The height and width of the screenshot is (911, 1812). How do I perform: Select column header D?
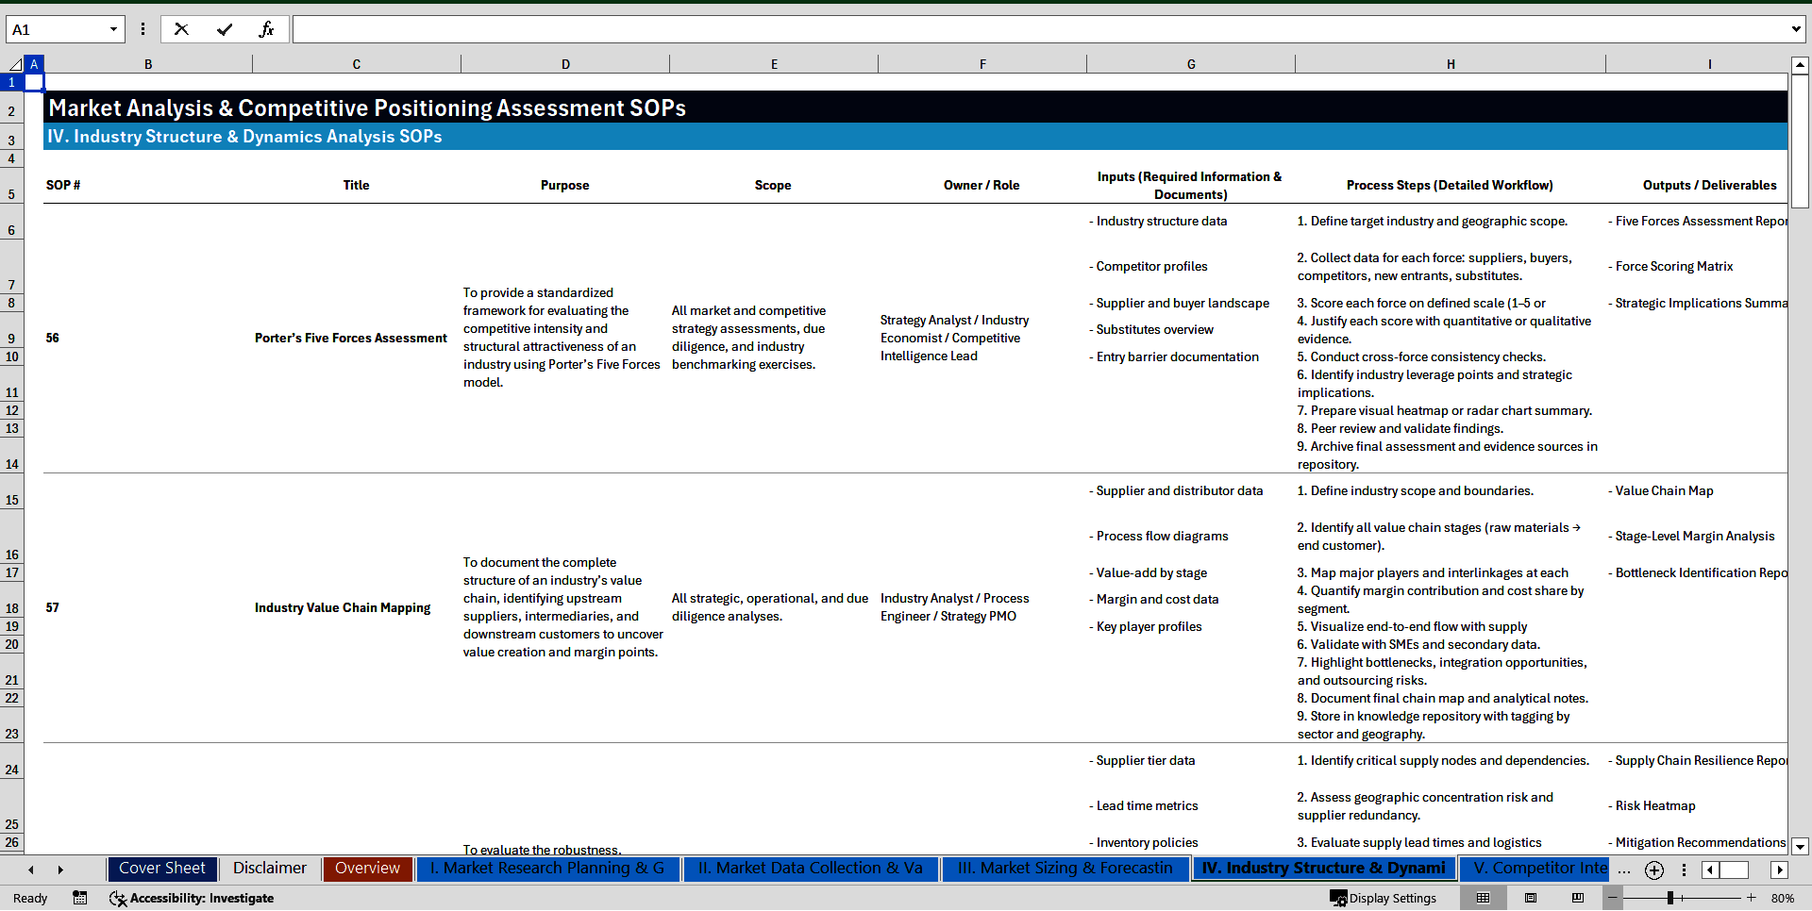(x=565, y=63)
